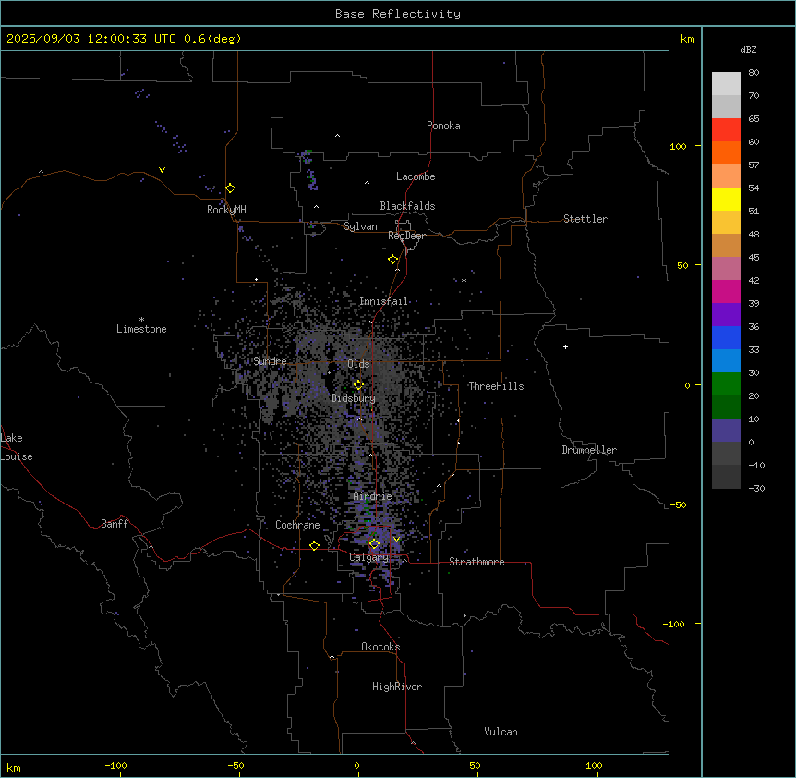Click the Airdrie label
Screen dimensions: 796x778
pyautogui.click(x=373, y=496)
